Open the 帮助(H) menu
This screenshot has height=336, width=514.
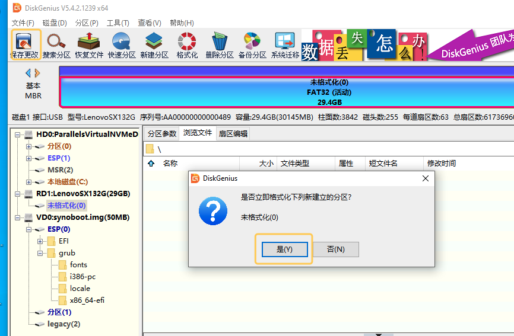point(182,23)
